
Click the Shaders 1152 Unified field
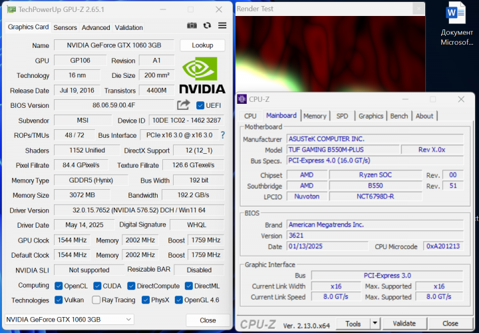coord(87,150)
